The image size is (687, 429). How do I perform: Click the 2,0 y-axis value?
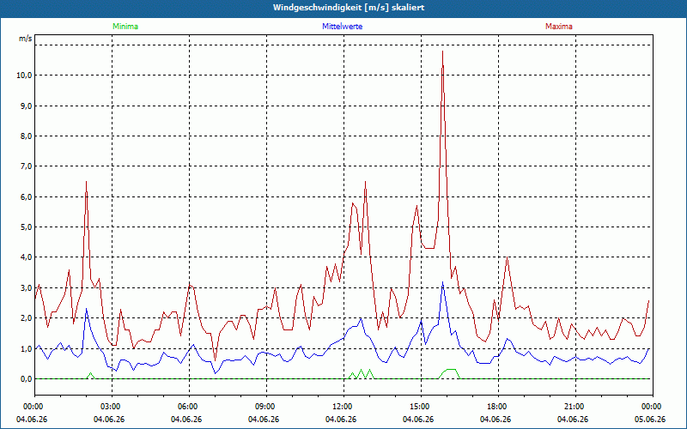tap(26, 318)
